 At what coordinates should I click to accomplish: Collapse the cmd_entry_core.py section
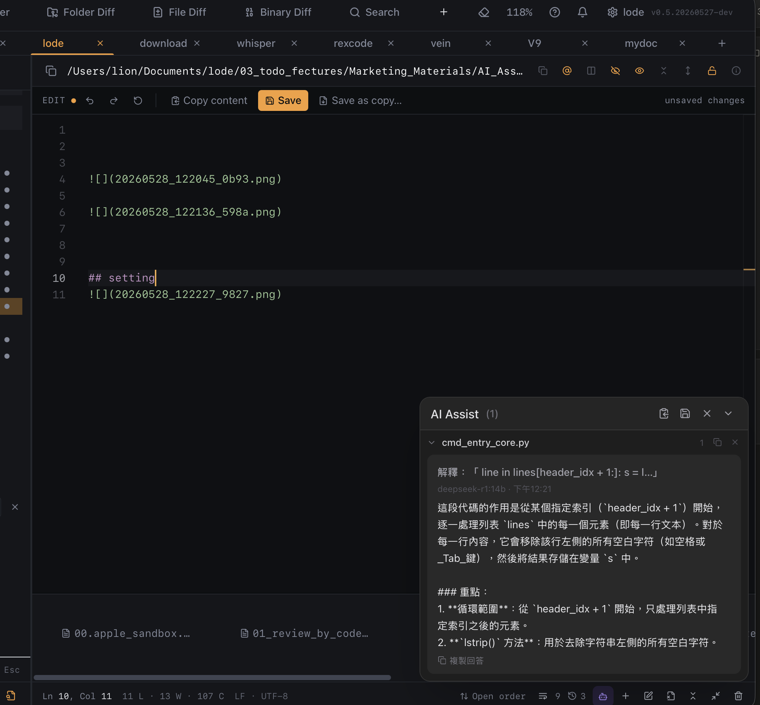pyautogui.click(x=432, y=443)
